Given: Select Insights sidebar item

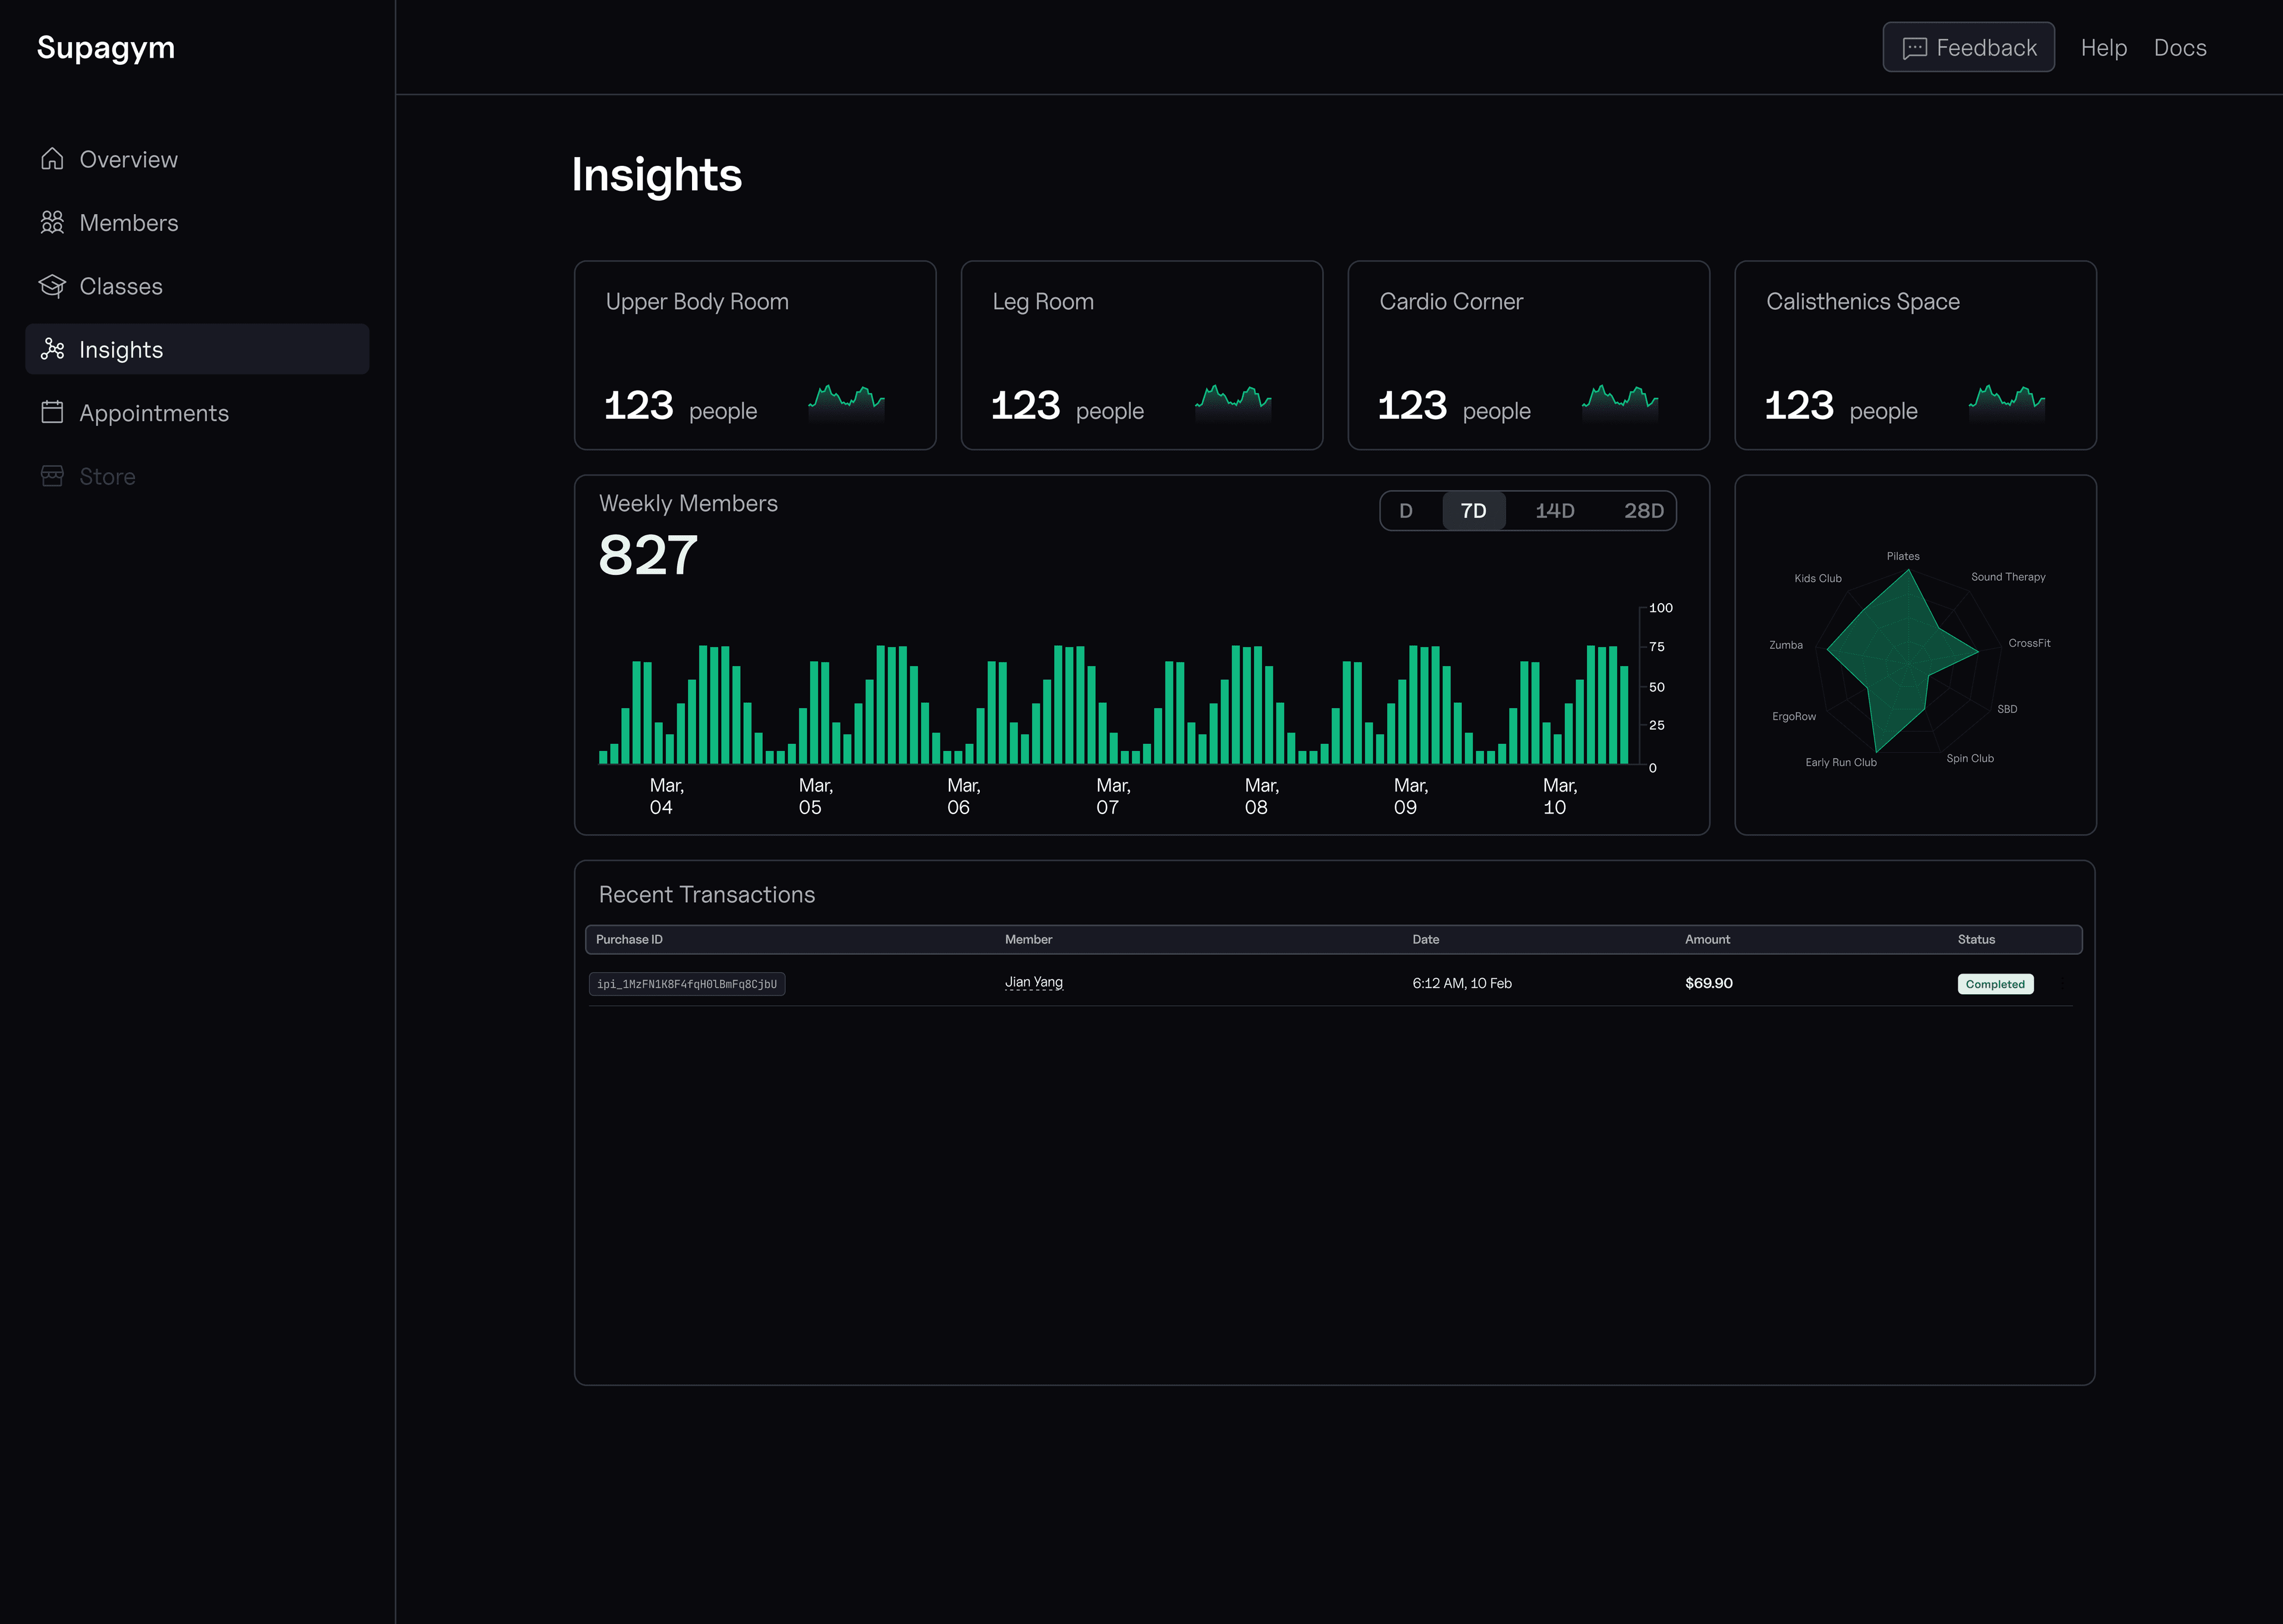Looking at the screenshot, I should click(197, 349).
